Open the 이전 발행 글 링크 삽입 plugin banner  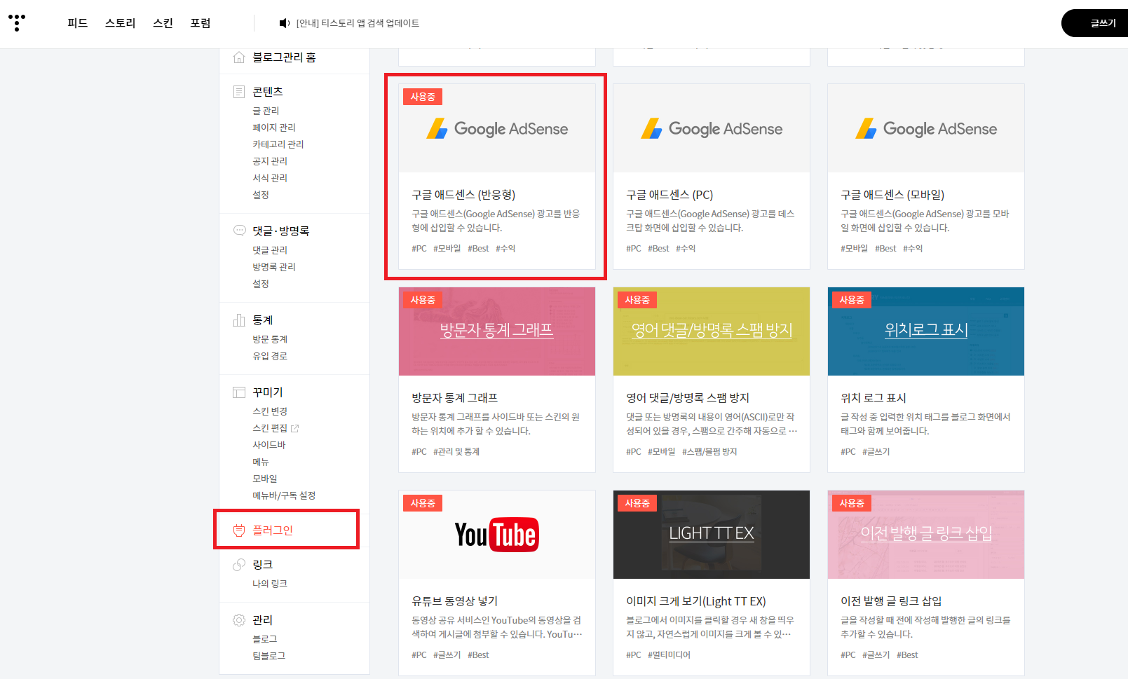click(926, 535)
